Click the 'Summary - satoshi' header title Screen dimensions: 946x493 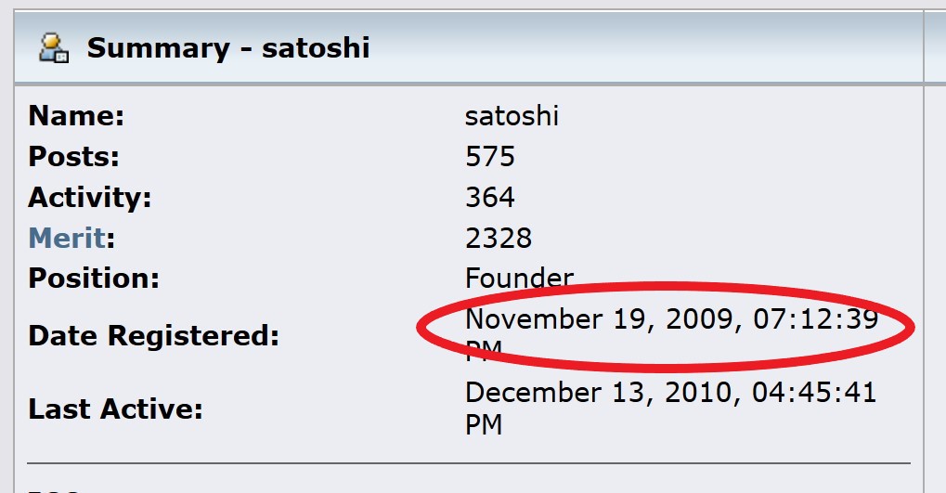coord(228,48)
